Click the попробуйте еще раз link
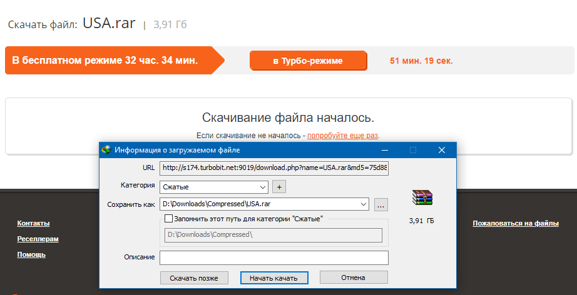 click(x=342, y=136)
